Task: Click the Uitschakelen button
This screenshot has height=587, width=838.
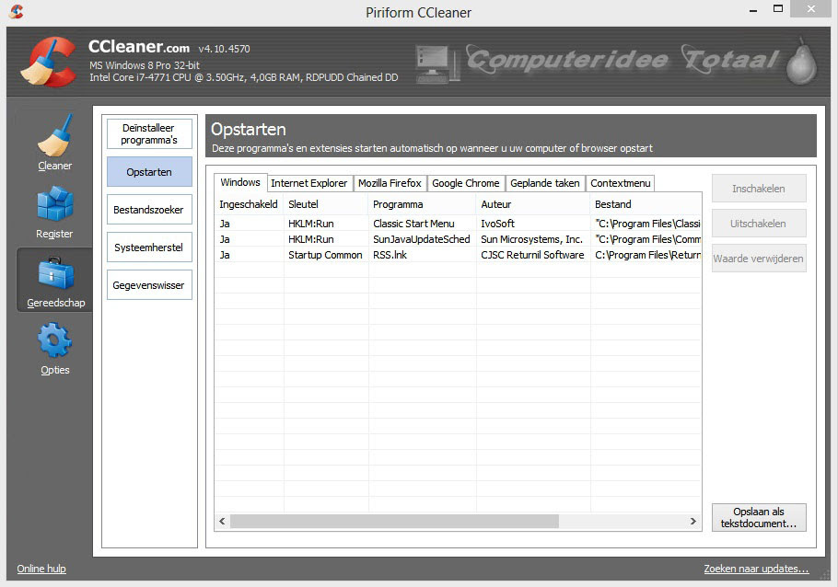Action: [759, 224]
